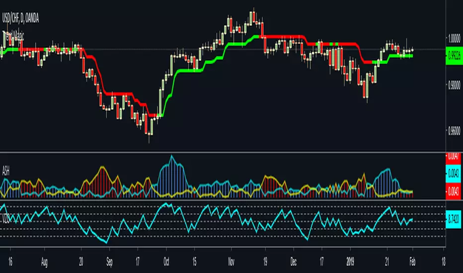Click the Feb date label on time axis

(412, 262)
